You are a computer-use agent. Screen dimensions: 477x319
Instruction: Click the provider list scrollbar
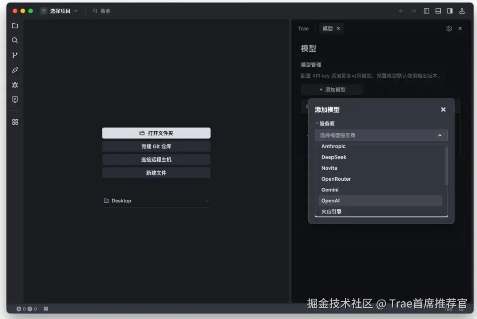coord(446,166)
